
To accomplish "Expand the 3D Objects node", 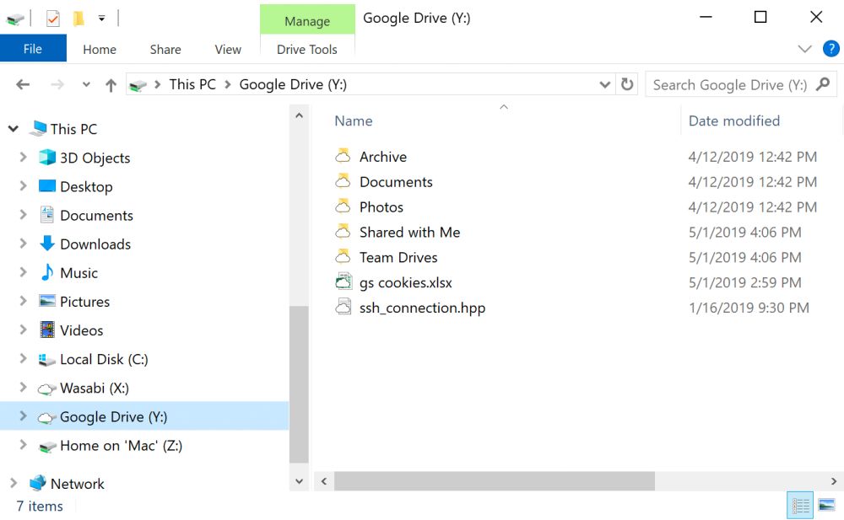I will pyautogui.click(x=23, y=157).
